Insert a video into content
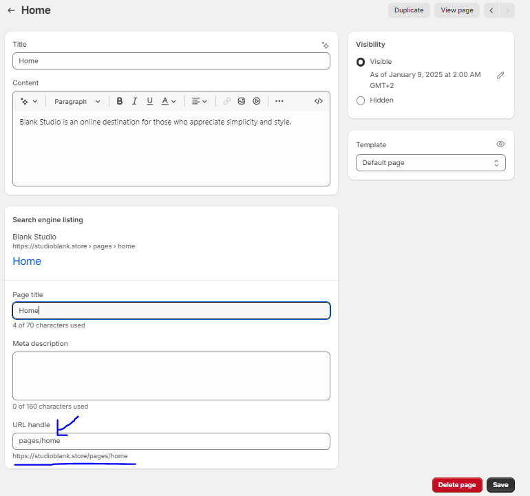 (256, 101)
